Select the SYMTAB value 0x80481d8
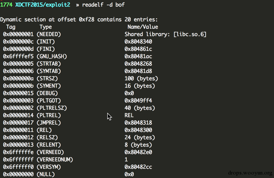 pos(138,71)
